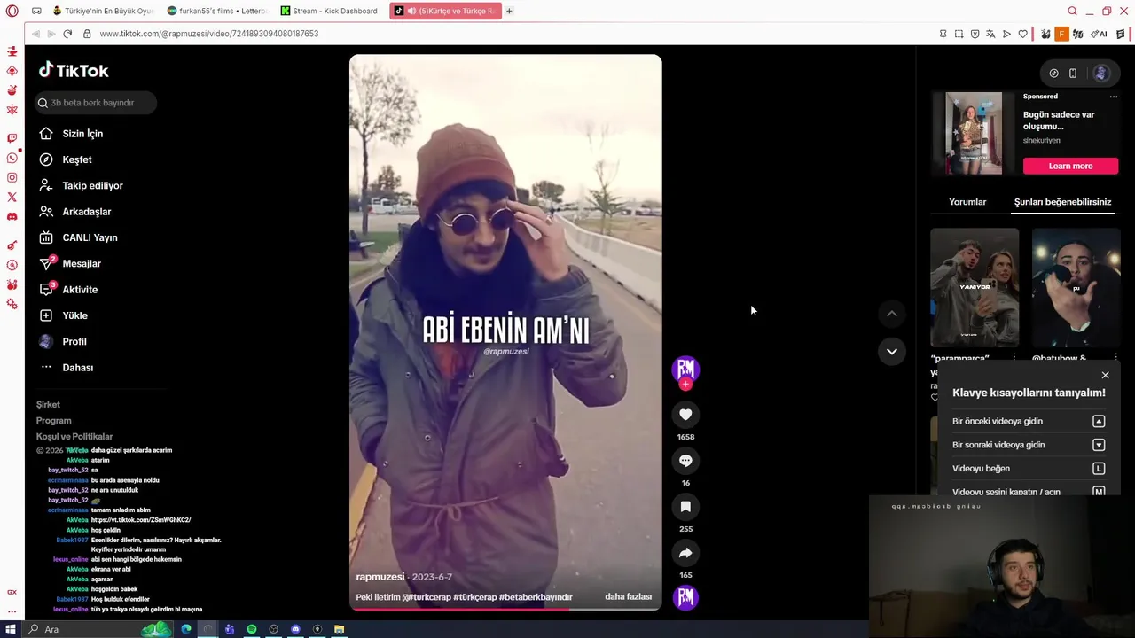Mute the TikTok tab audio

(x=411, y=11)
